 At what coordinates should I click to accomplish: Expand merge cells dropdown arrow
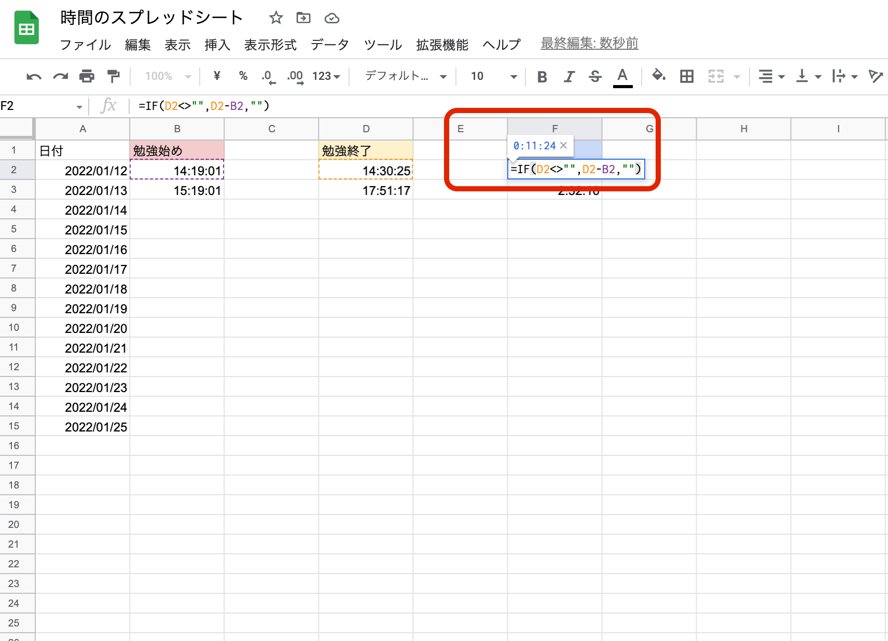737,77
